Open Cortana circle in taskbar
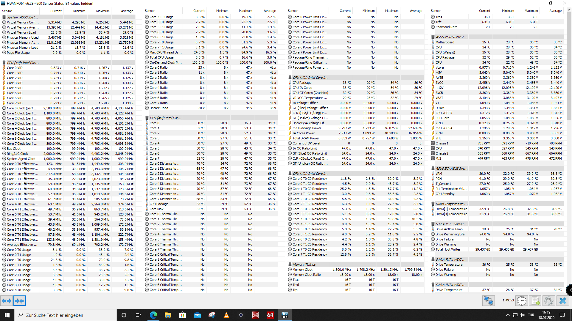The height and width of the screenshot is (321, 572). 124,315
